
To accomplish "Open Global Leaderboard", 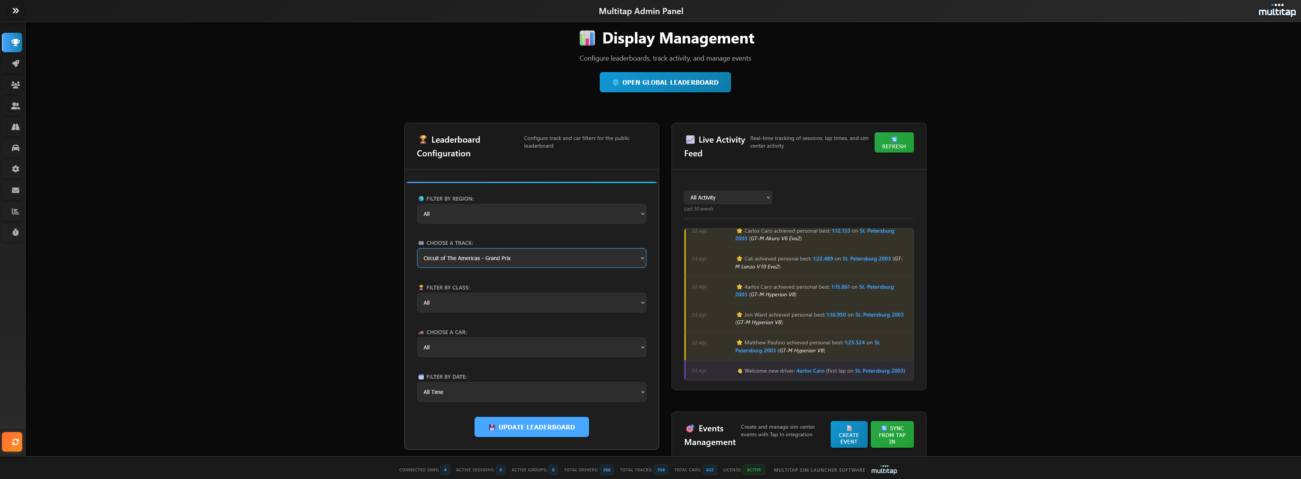I will pyautogui.click(x=665, y=82).
